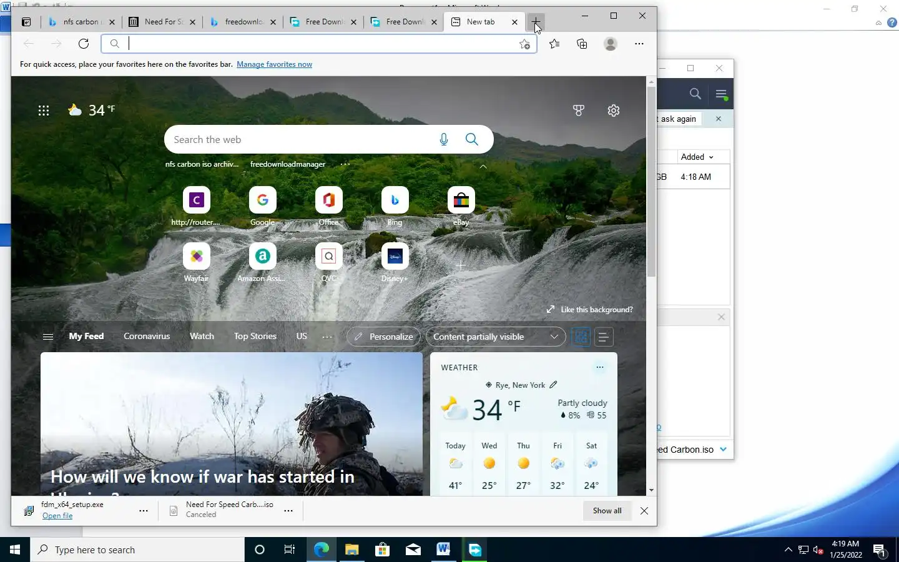
Task: Open the feed hamburger menu
Action: (48, 337)
